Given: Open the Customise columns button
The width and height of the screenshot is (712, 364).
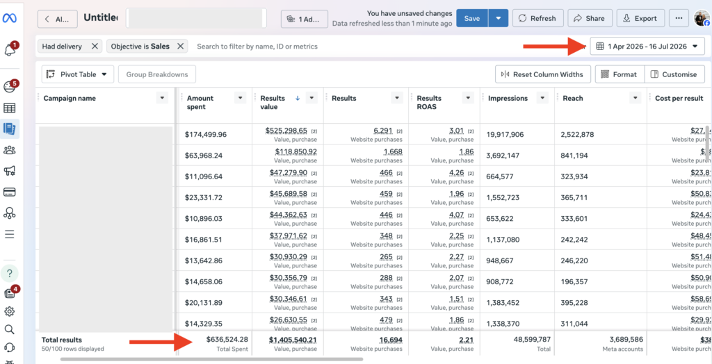Looking at the screenshot, I should pos(674,74).
